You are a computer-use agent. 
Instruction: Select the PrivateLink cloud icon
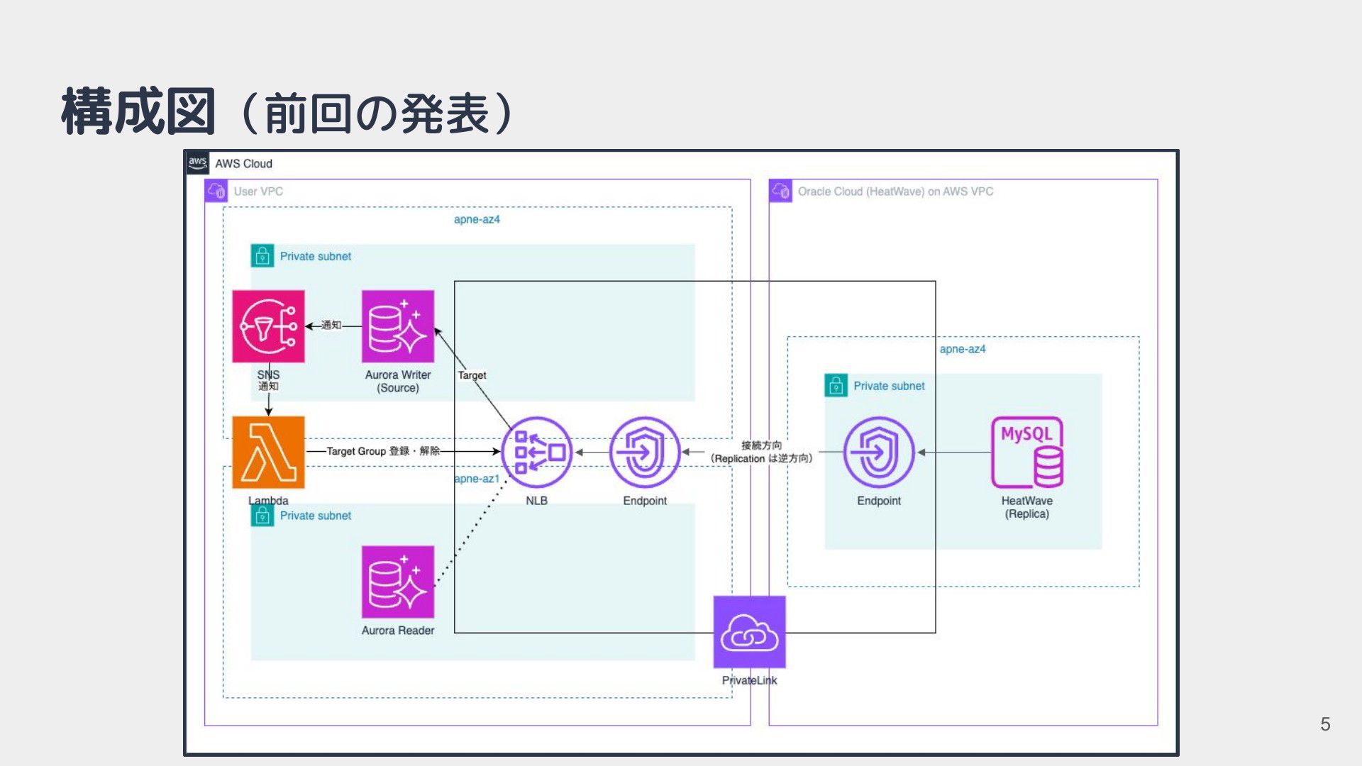pos(750,632)
